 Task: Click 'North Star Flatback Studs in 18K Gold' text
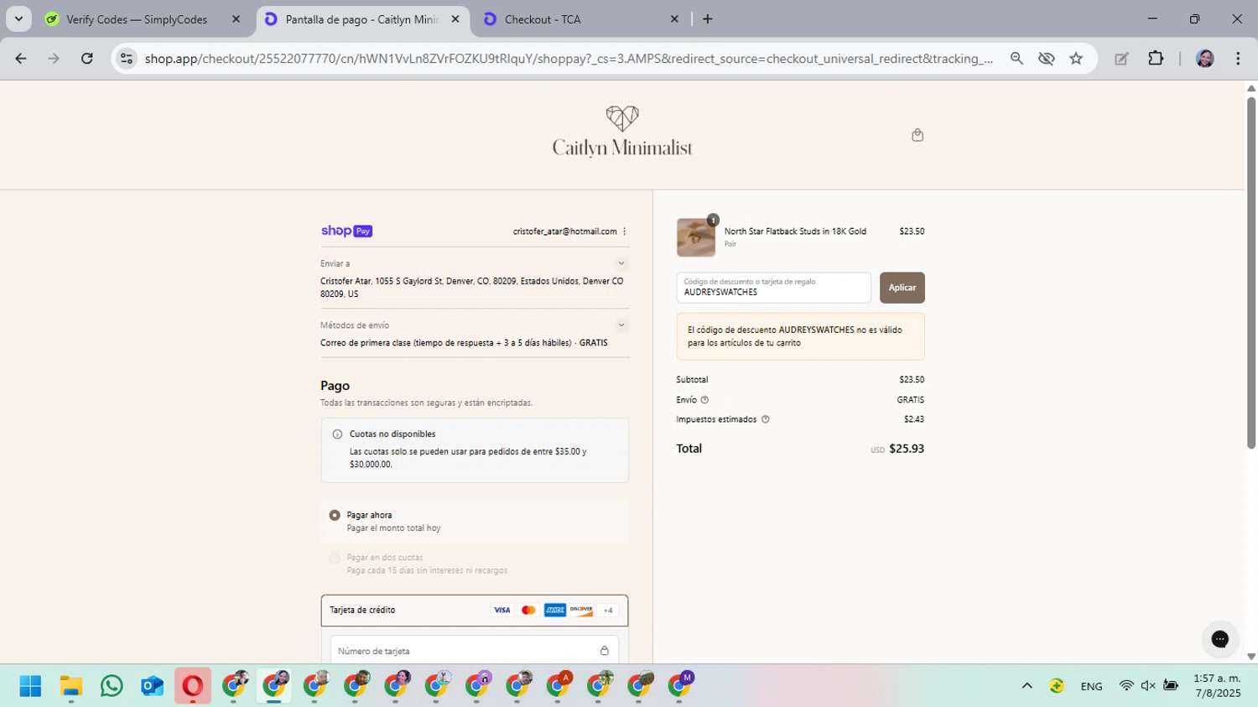795,231
